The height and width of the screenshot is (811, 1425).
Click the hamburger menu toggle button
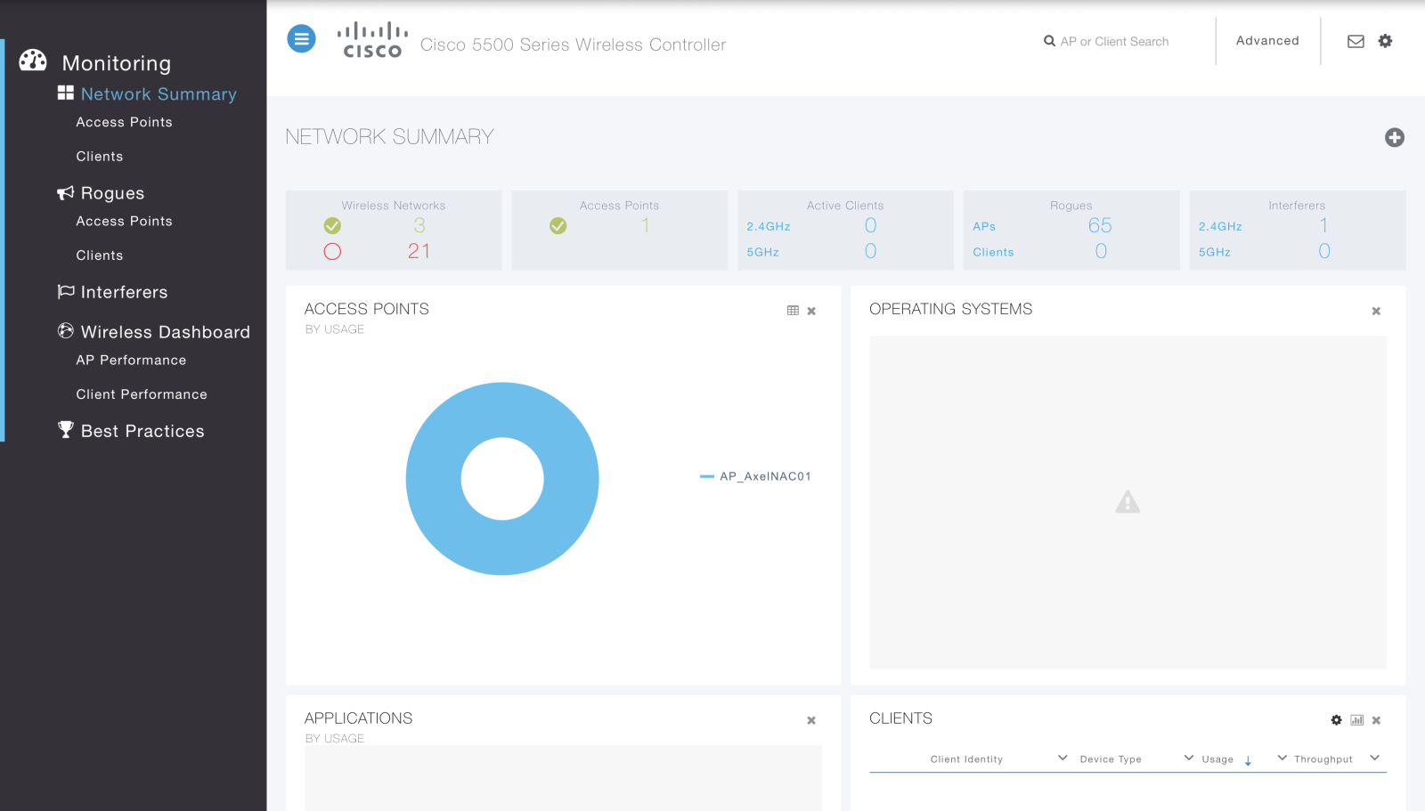pyautogui.click(x=301, y=39)
